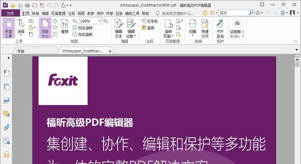
Task: Select the Hand tool (手型工具)
Action: point(9,28)
